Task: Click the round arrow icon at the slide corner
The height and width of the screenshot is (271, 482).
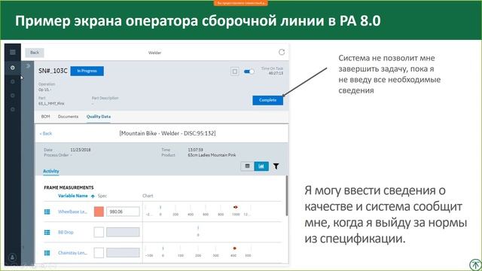Action: 475,264
